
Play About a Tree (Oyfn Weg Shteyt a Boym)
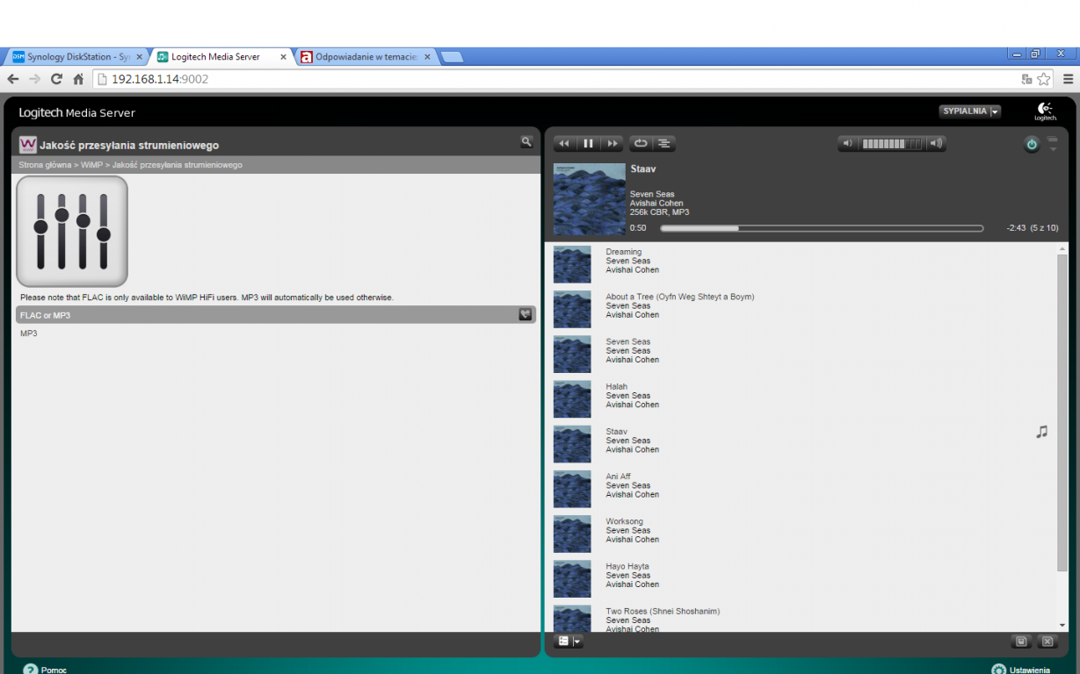pos(680,297)
